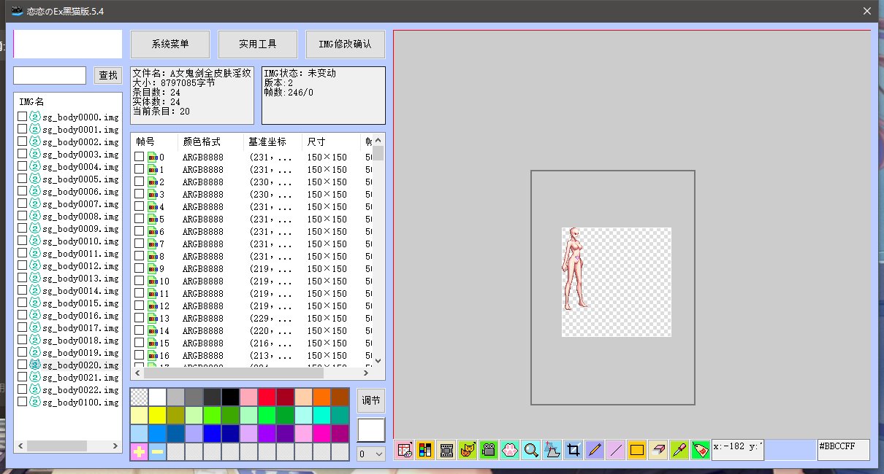Click the minus remove-color icon in palette

[157, 452]
